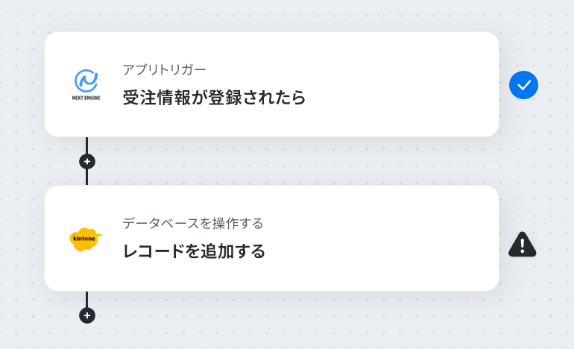This screenshot has width=574, height=349.
Task: Click the データベースを操作する label
Action: coord(192,223)
